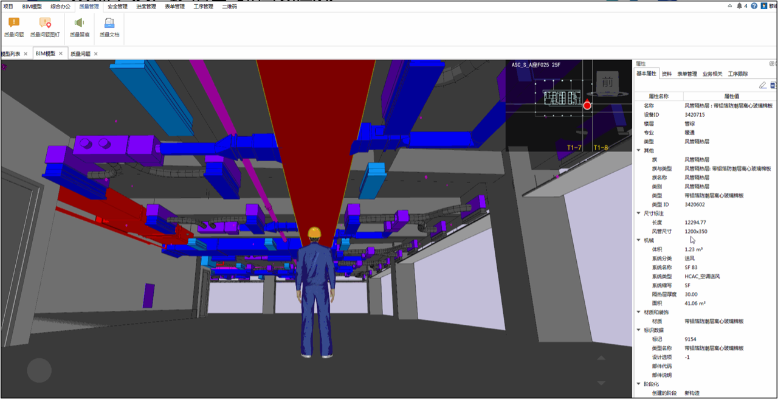This screenshot has height=399, width=778.
Task: Switch to the 表单管理 properties tab
Action: click(x=687, y=74)
